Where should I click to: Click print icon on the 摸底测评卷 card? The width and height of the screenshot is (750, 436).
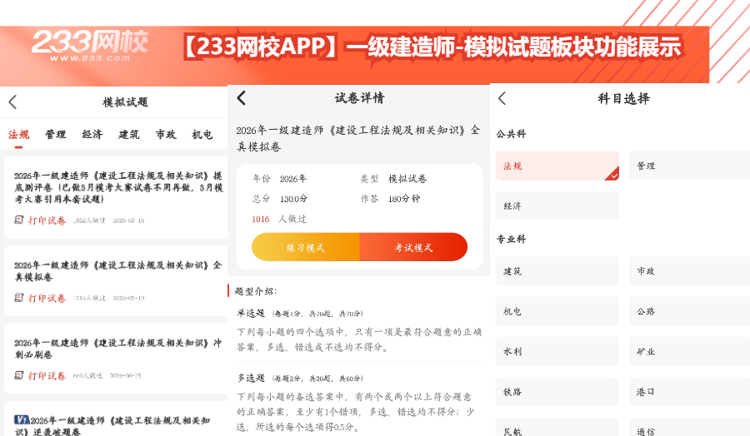[18, 220]
